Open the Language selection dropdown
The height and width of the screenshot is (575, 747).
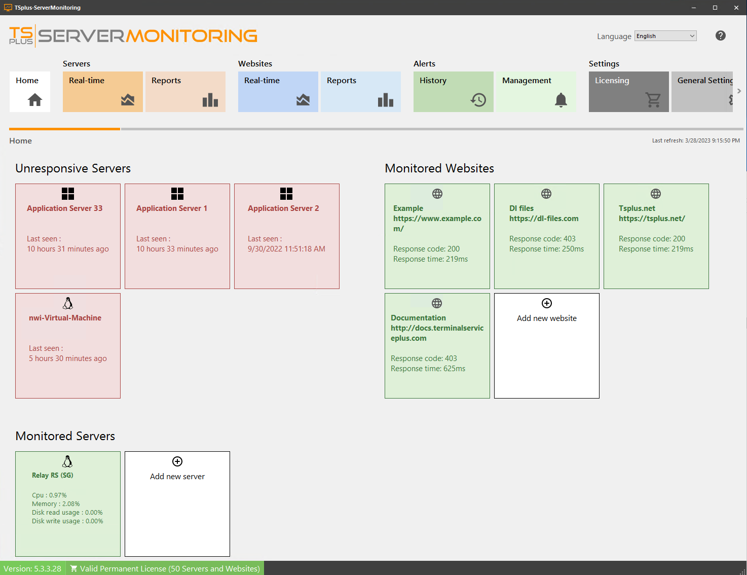tap(665, 35)
